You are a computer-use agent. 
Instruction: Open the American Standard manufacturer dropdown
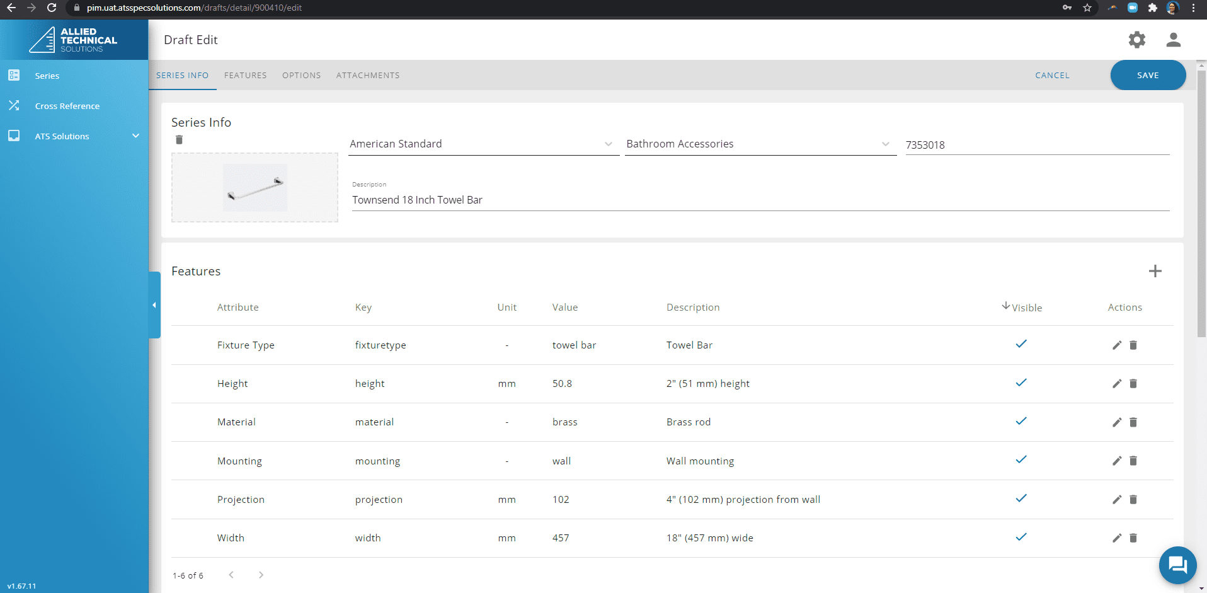484,144
